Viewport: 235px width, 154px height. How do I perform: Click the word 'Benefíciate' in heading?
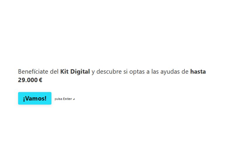point(33,72)
